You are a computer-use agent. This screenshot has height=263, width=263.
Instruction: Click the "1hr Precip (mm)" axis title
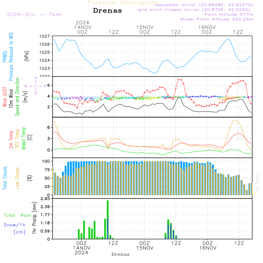coord(34,218)
